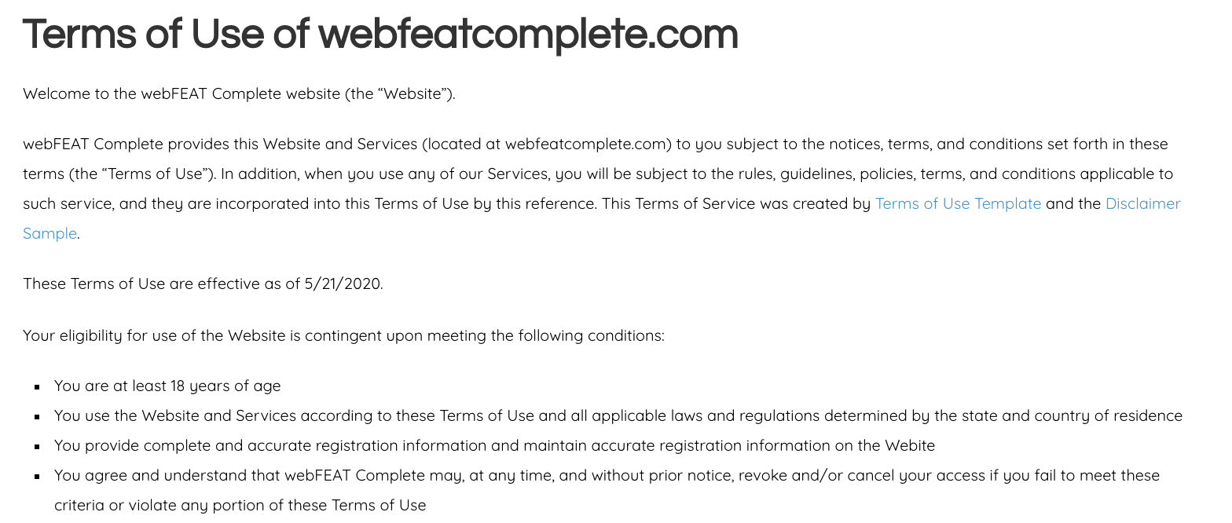Click the quoted term "Website" in welcome line

pos(415,94)
